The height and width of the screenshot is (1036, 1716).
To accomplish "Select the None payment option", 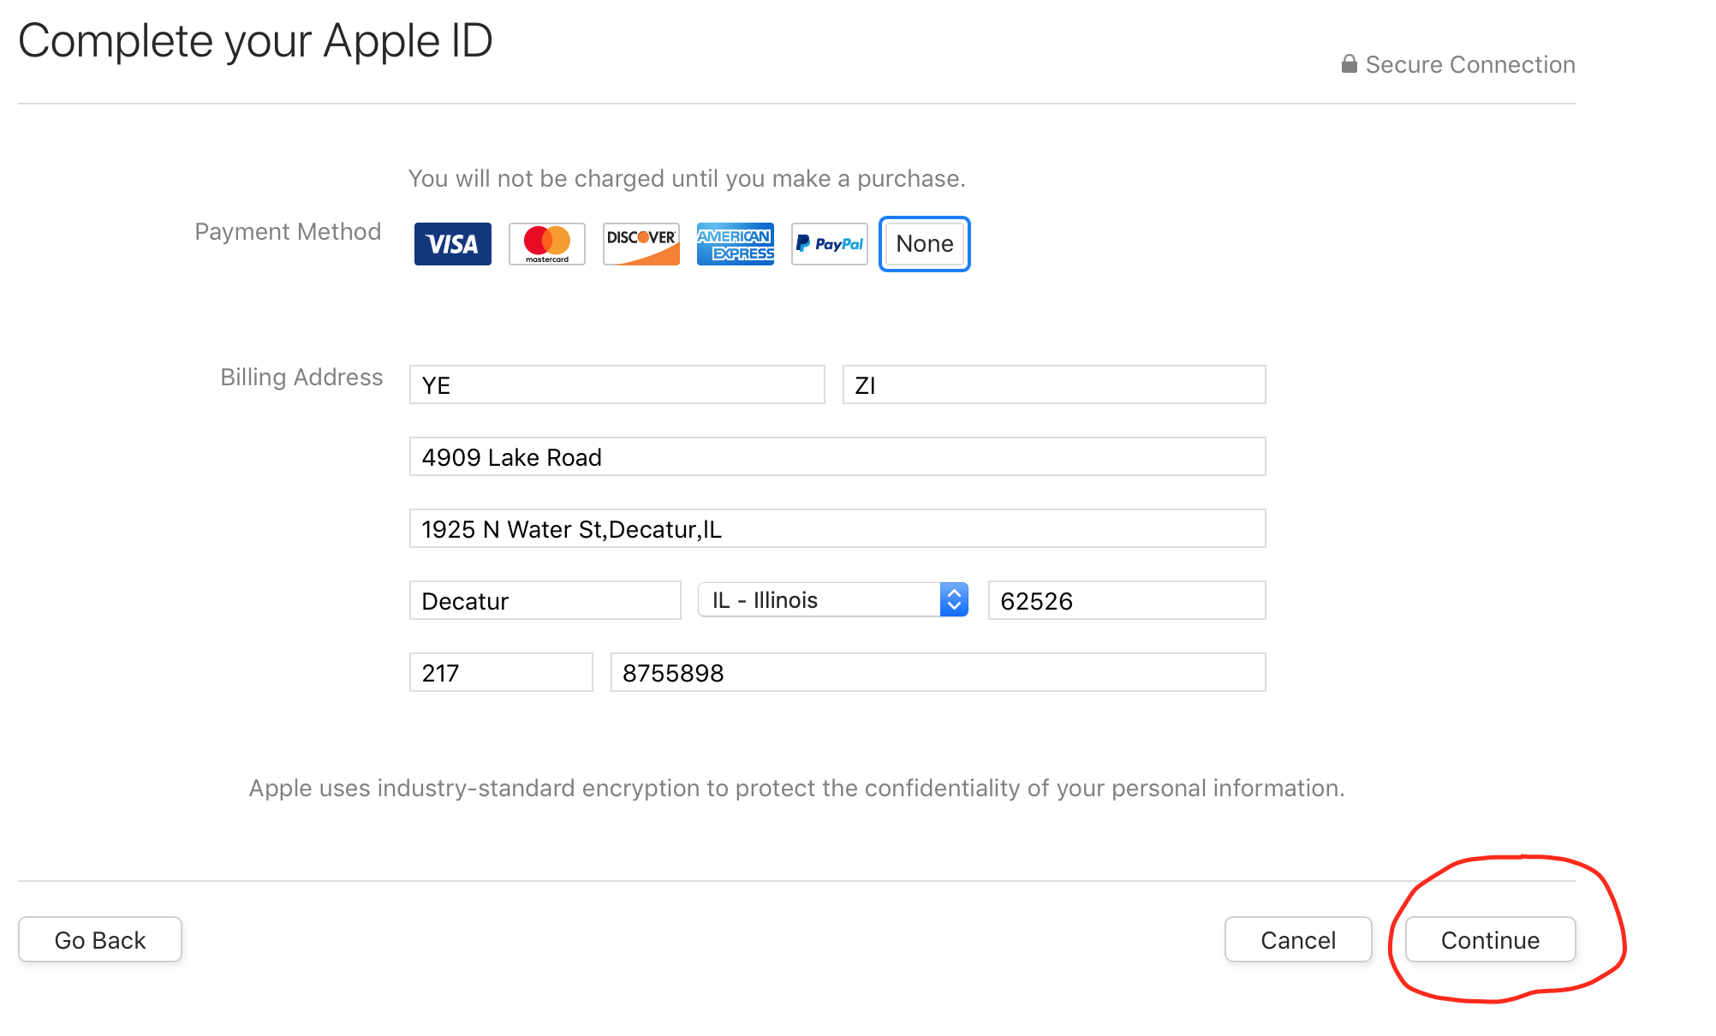I will coord(924,244).
